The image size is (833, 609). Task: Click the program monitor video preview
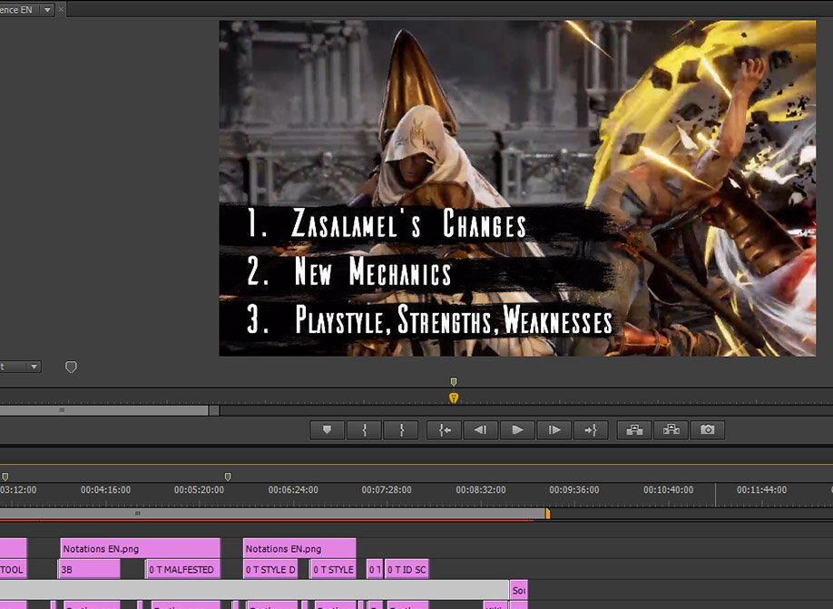(x=517, y=188)
